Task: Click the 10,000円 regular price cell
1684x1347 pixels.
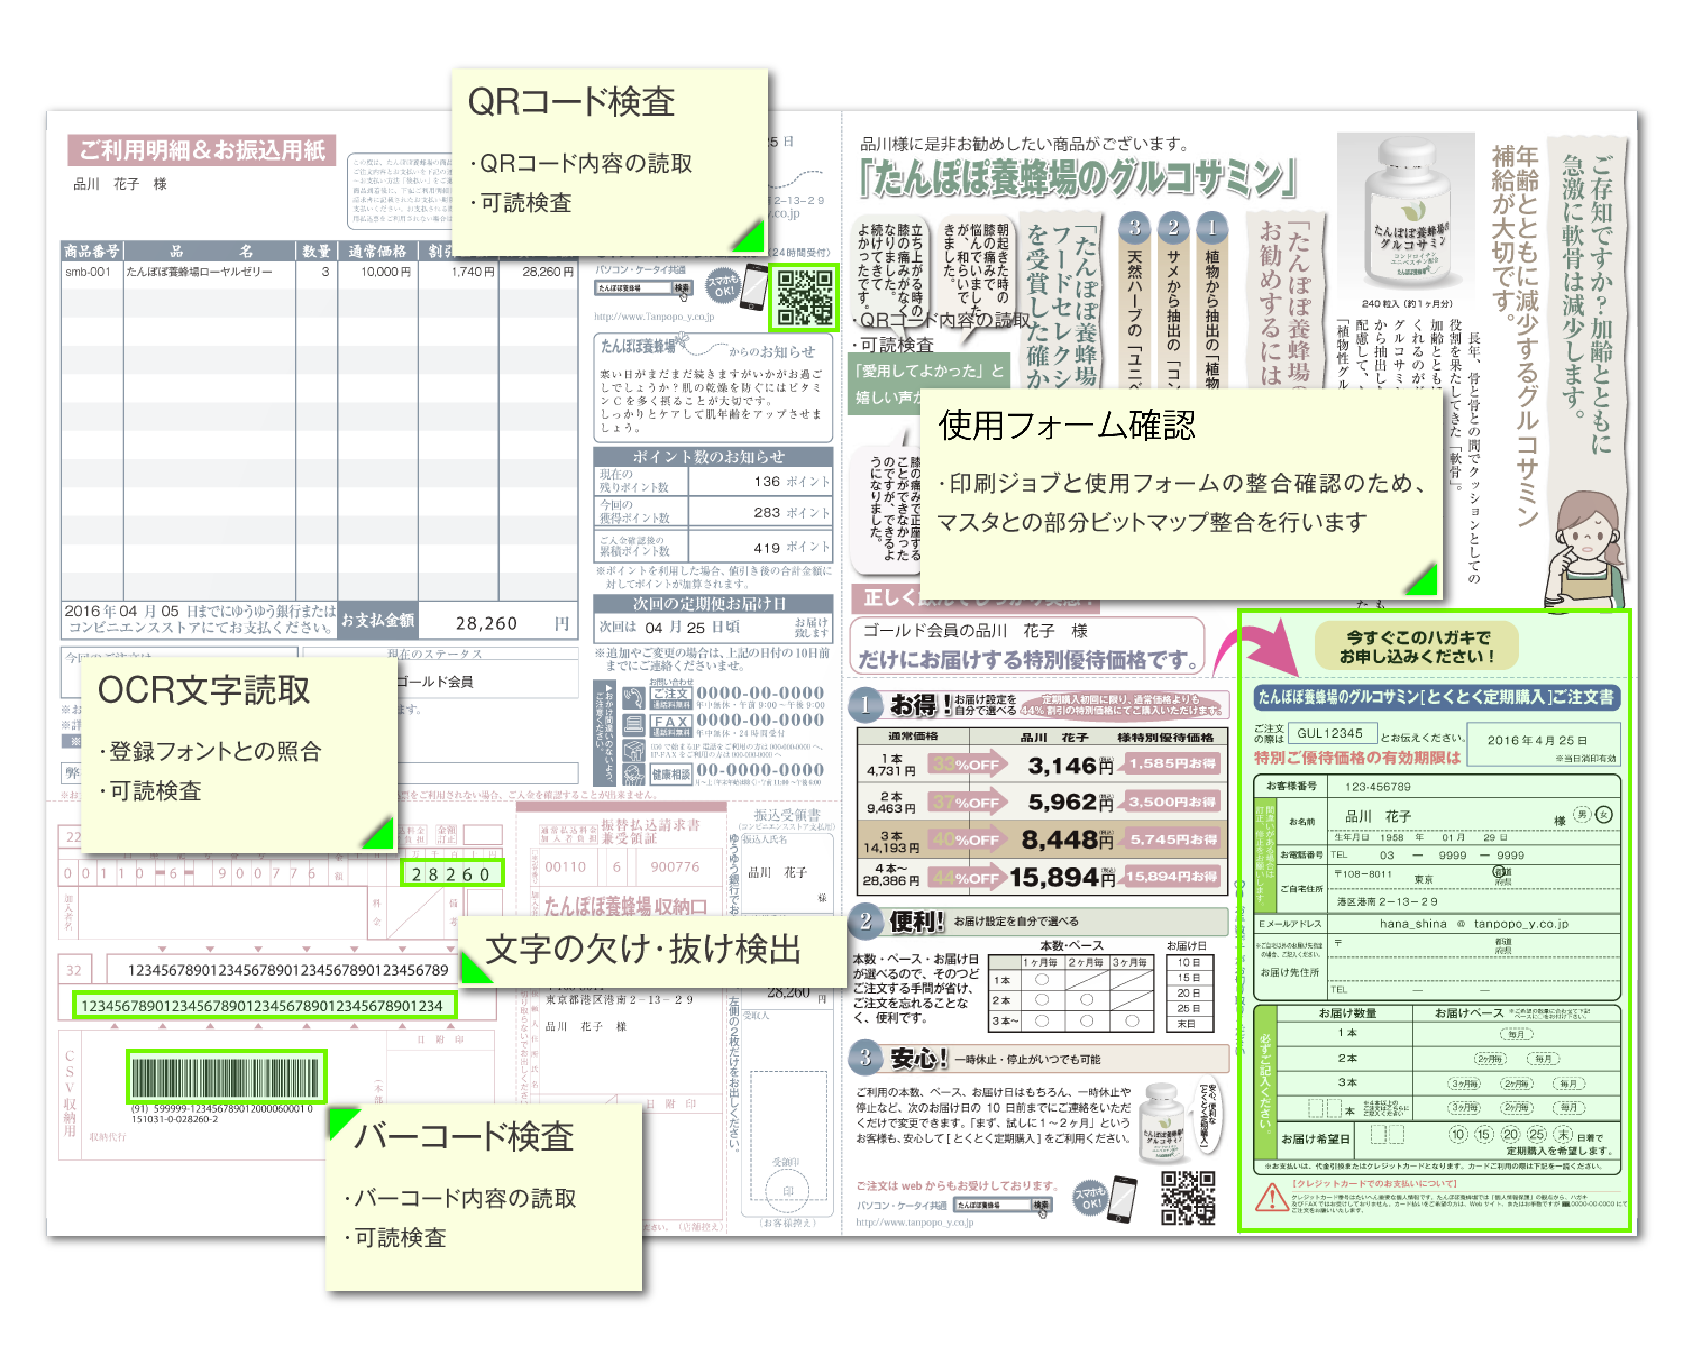Action: tap(384, 272)
